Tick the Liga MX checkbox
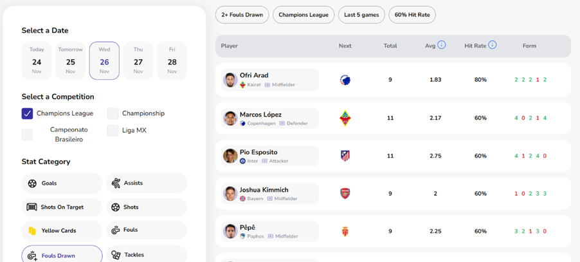The width and height of the screenshot is (580, 262). point(113,130)
